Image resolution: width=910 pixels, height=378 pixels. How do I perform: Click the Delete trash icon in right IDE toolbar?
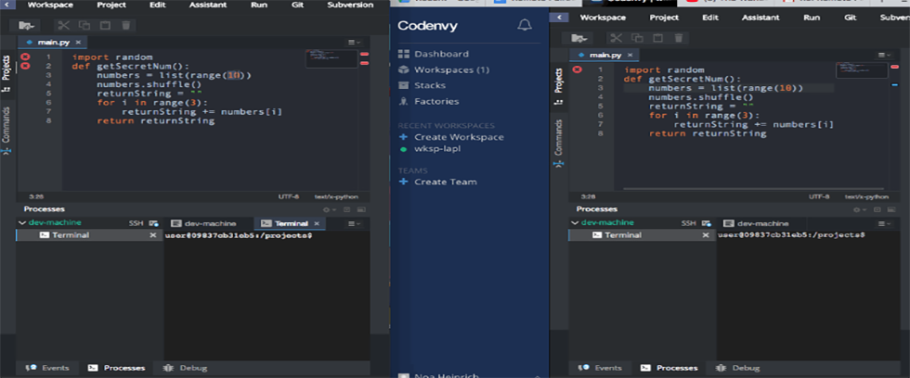(679, 38)
